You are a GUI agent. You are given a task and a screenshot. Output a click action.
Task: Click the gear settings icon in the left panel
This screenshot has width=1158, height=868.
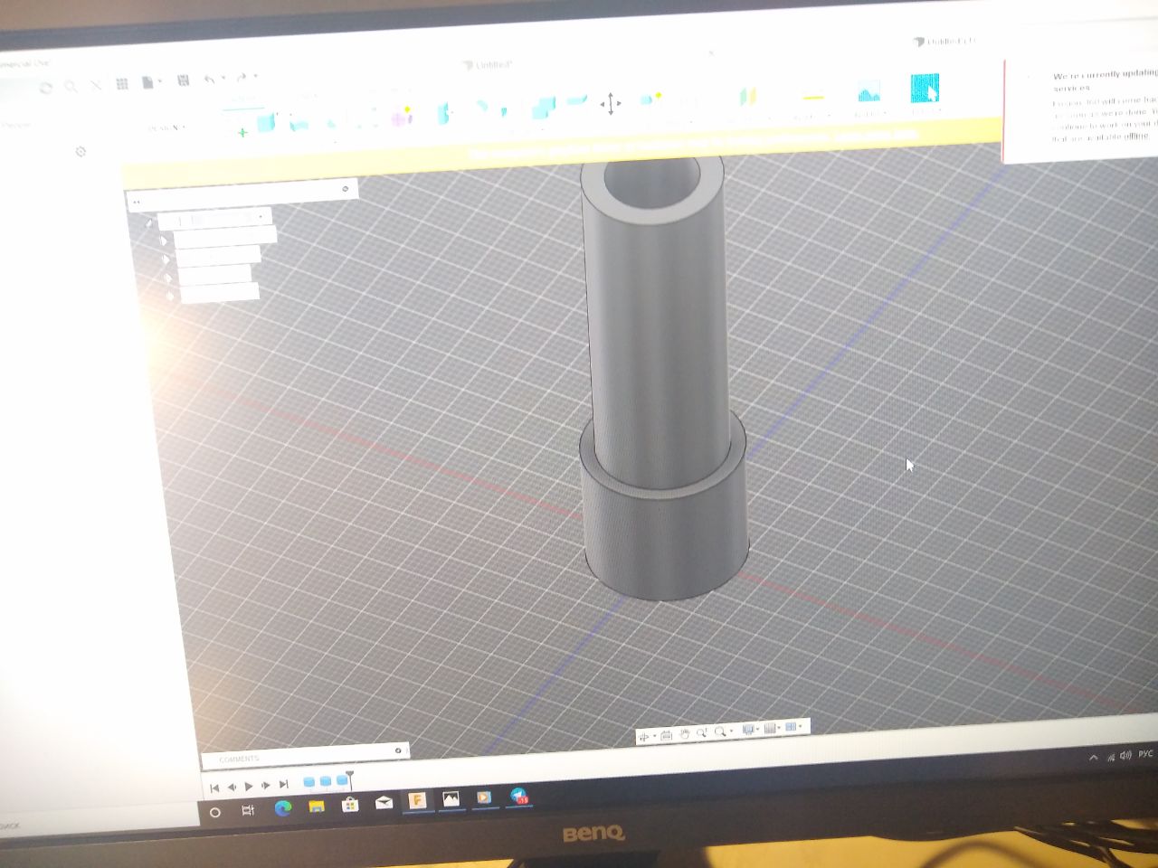(81, 152)
